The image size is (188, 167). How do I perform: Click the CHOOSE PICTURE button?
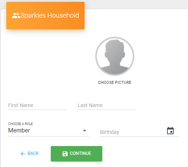pos(114,82)
